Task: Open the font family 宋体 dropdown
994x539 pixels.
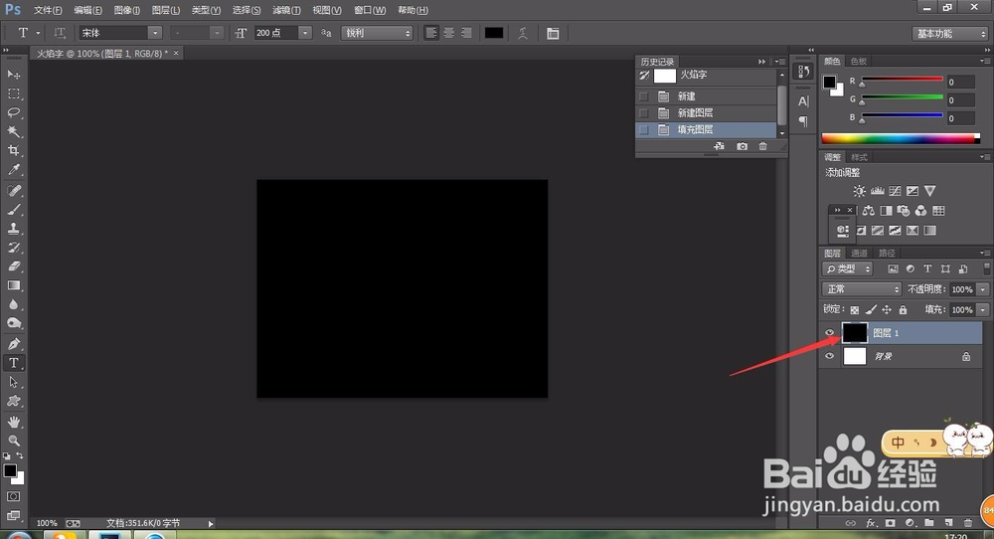Action: pos(155,33)
